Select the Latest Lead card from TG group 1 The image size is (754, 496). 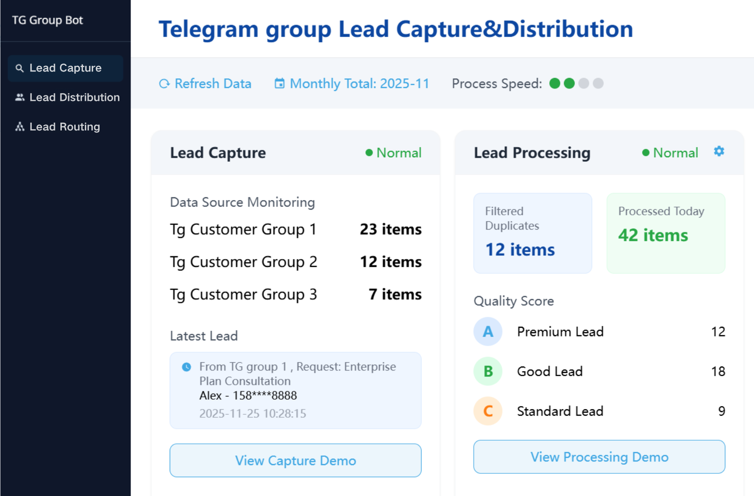295,390
